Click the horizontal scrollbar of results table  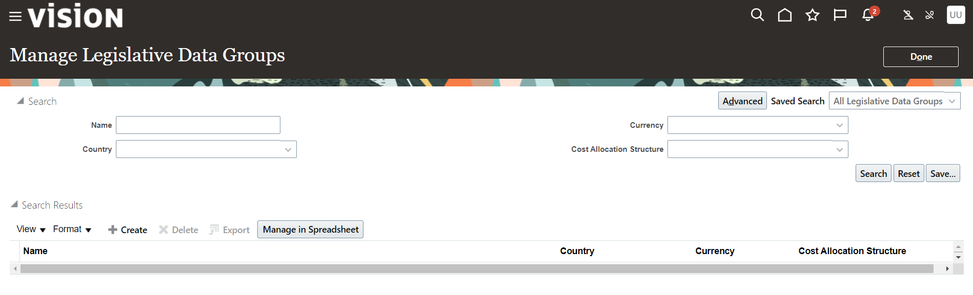tap(477, 269)
